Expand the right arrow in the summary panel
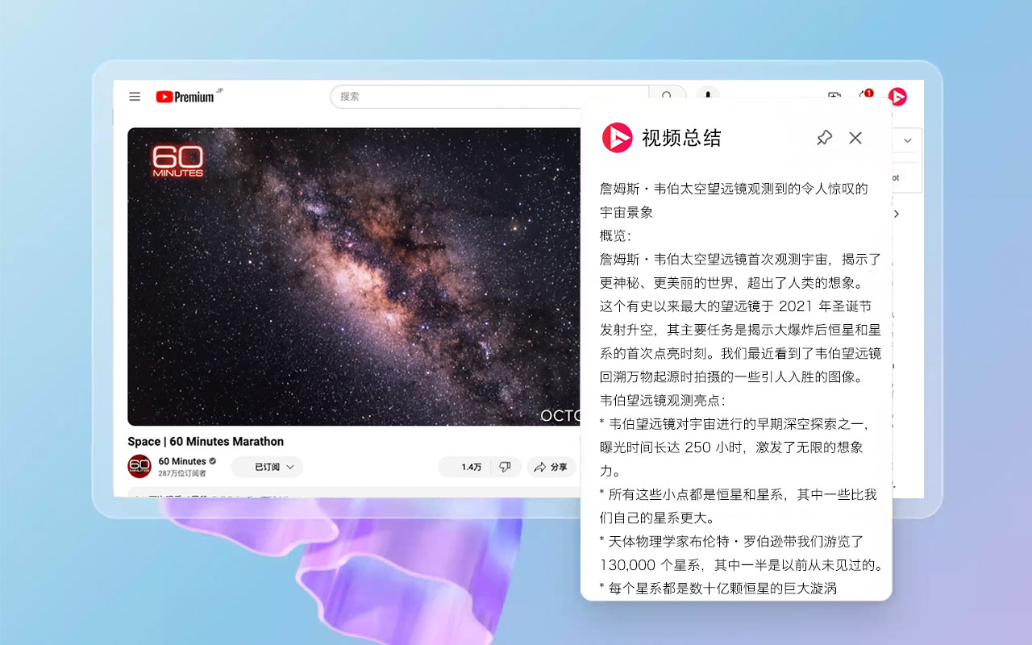The image size is (1032, 645). point(896,214)
